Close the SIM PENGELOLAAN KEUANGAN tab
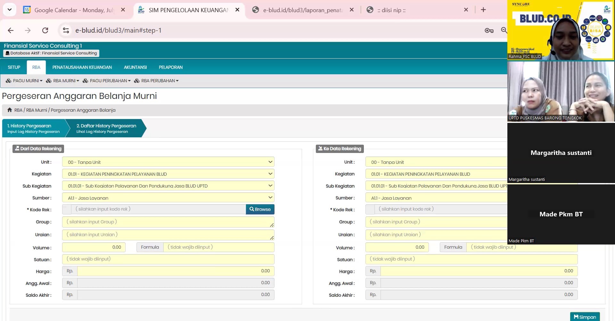 [237, 10]
